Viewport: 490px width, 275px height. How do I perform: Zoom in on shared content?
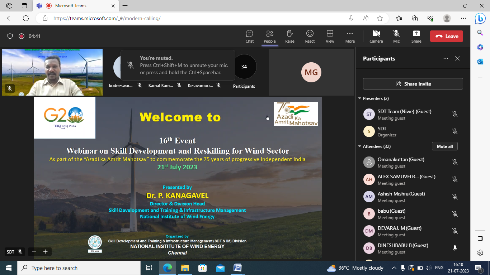(x=46, y=252)
